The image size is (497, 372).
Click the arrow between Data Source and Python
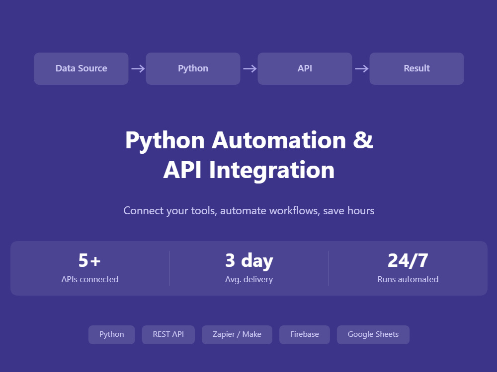coord(138,68)
